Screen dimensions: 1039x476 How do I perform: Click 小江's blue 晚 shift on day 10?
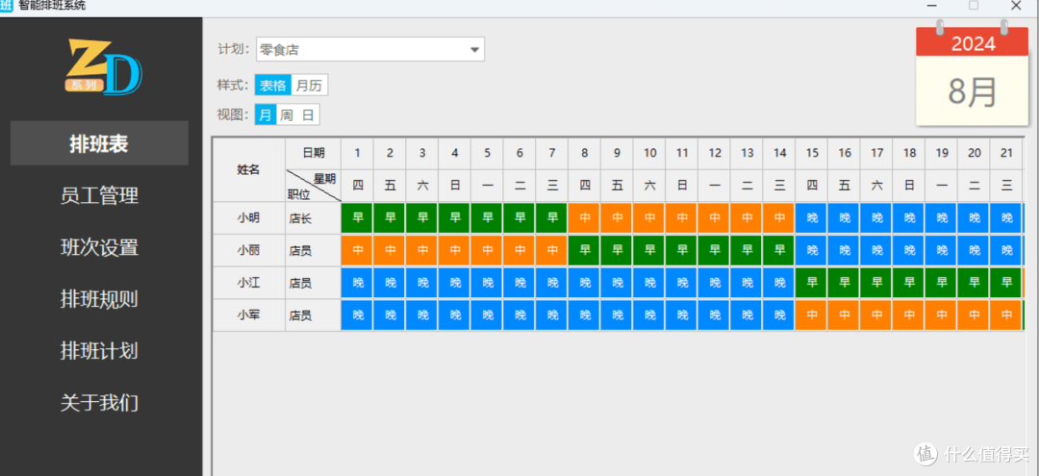(x=649, y=284)
